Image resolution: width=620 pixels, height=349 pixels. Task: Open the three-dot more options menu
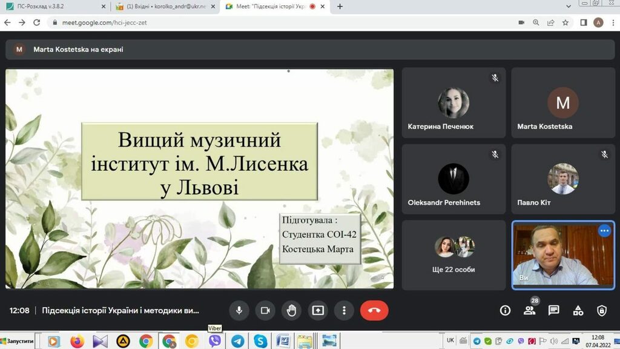(344, 310)
